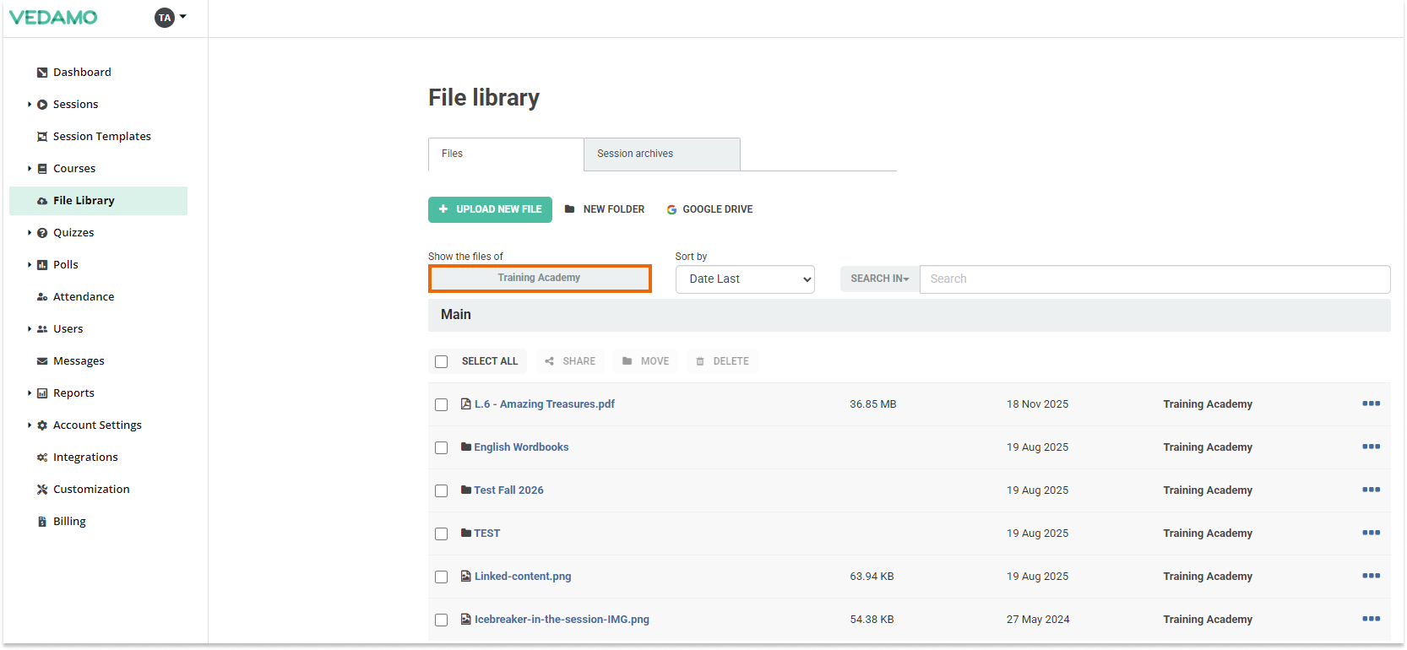Expand the Reports menu arrow
This screenshot has height=650, width=1407.
click(30, 393)
